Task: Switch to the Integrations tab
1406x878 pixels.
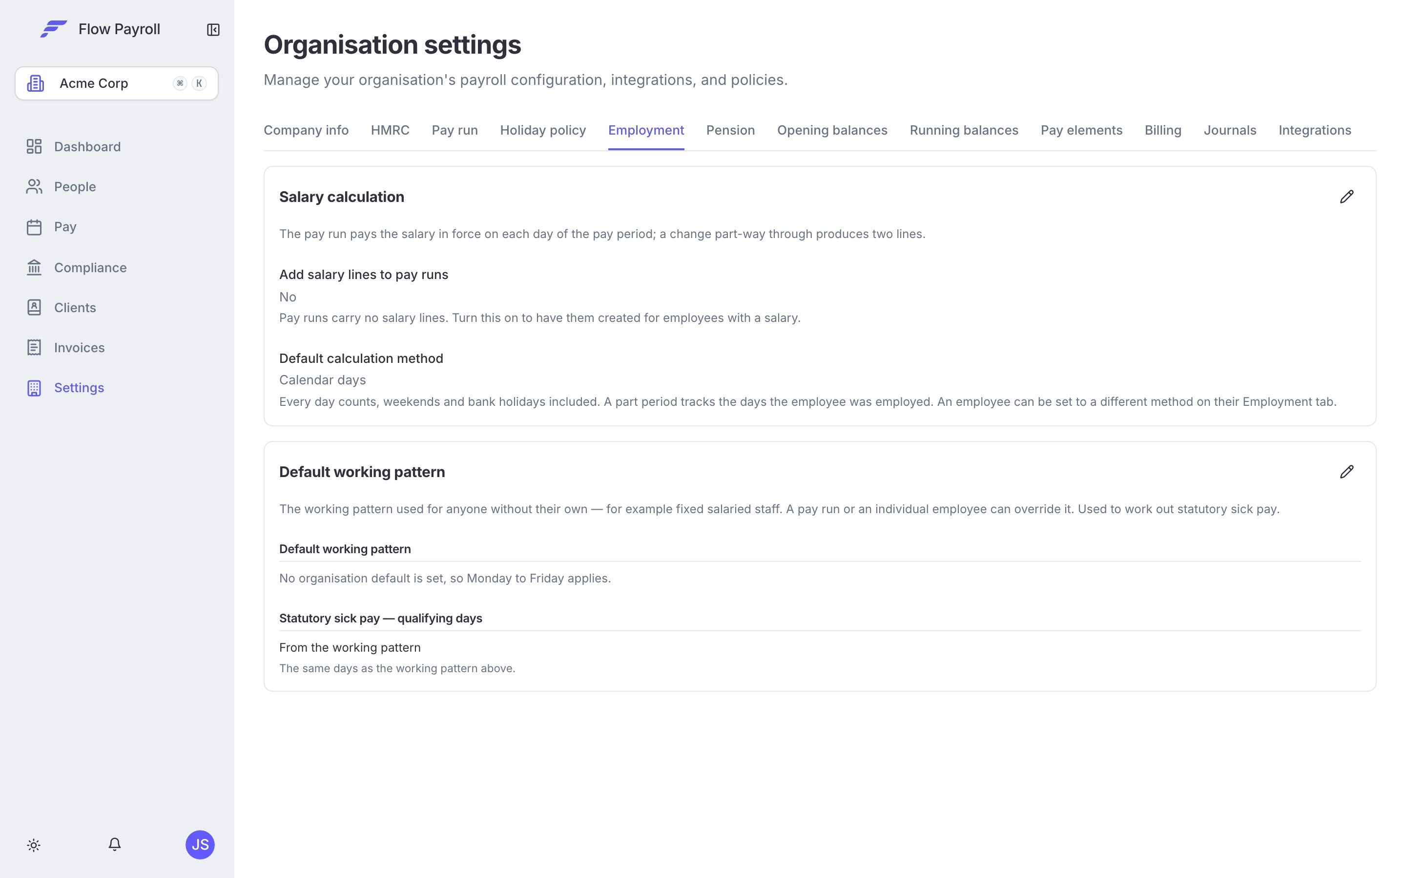Action: (1315, 130)
